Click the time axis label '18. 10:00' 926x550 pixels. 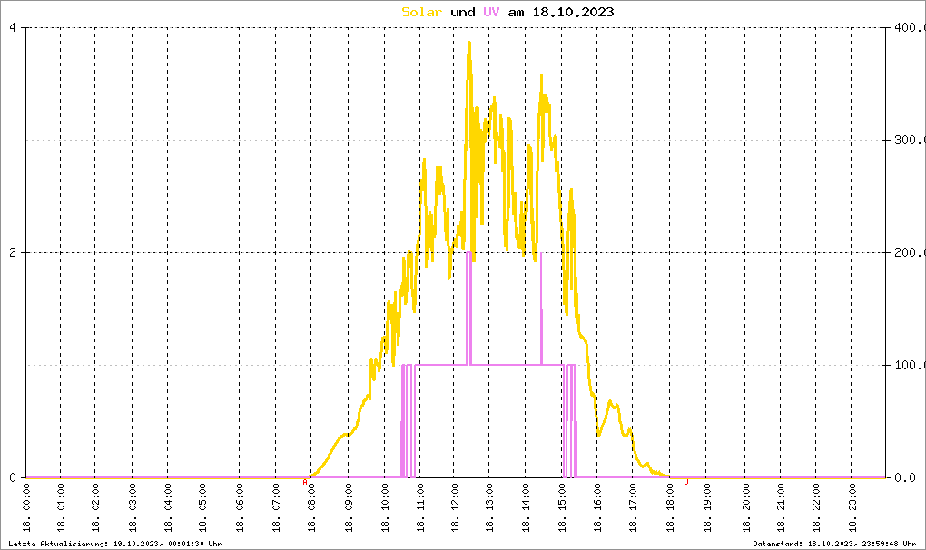pyautogui.click(x=384, y=507)
